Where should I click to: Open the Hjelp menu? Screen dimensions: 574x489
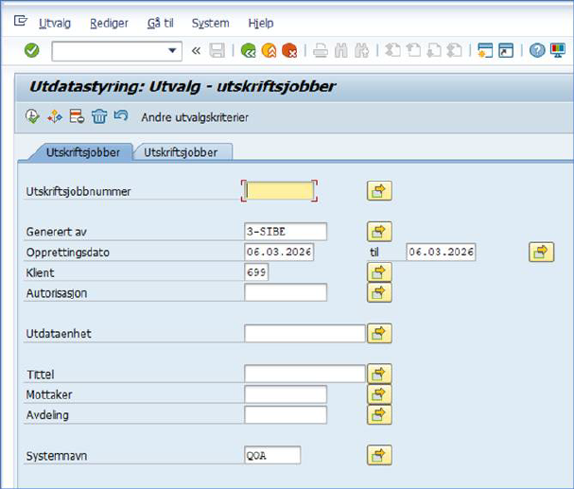[261, 23]
